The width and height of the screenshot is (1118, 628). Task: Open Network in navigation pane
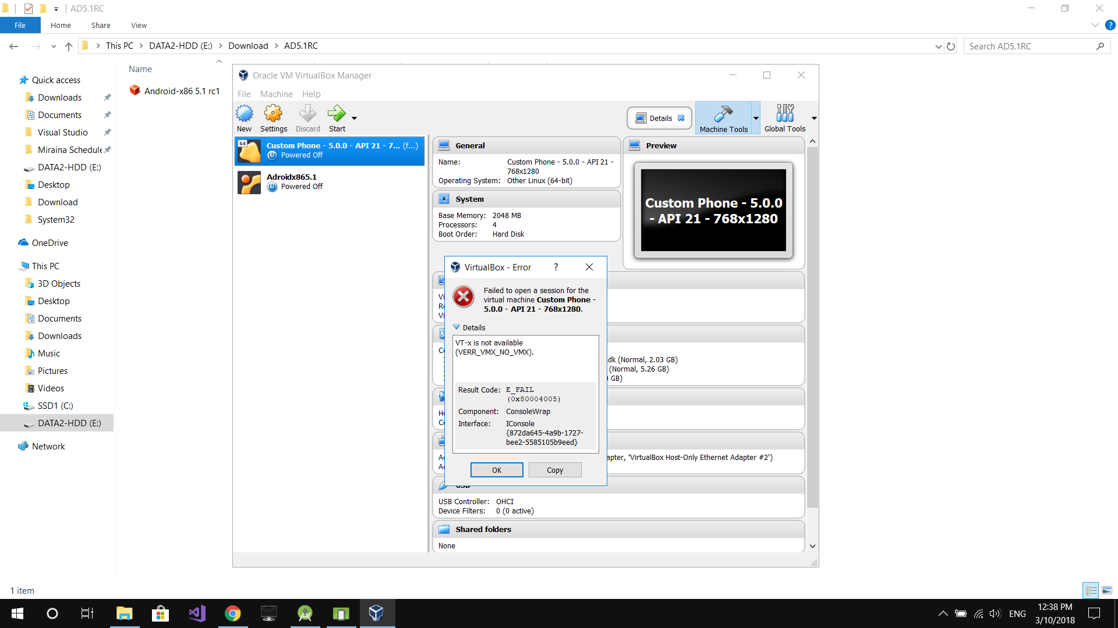click(x=48, y=446)
